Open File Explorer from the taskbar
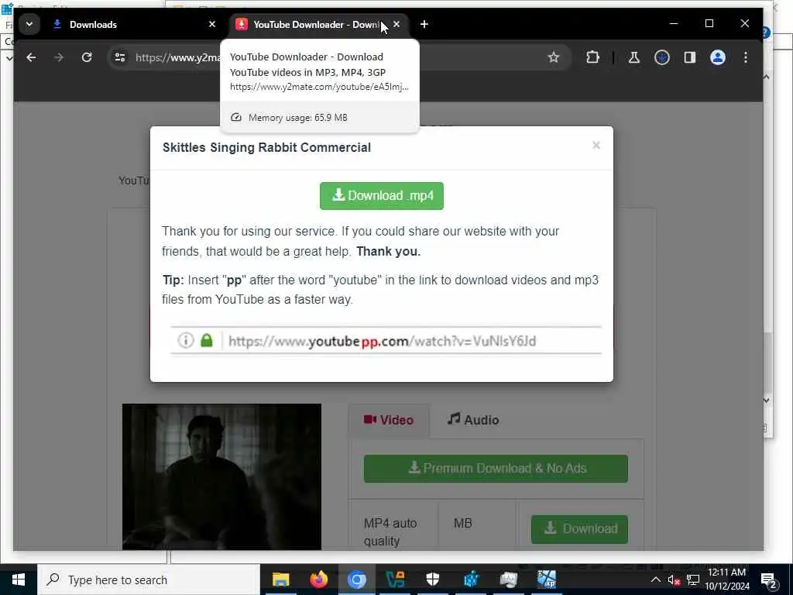793x595 pixels. pyautogui.click(x=280, y=580)
